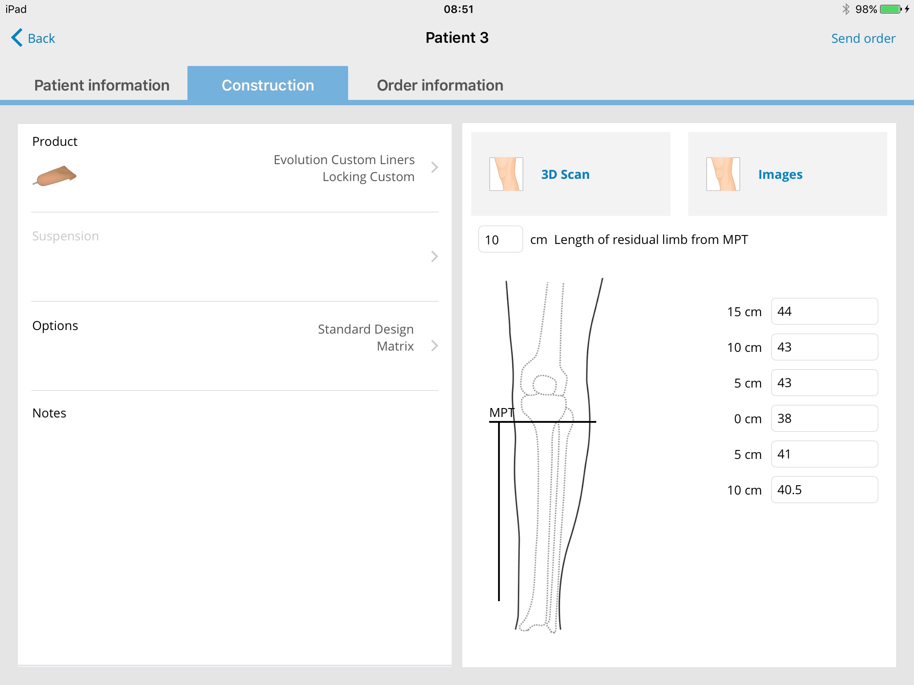Edit the 10 cm residual limb length field

pos(499,239)
